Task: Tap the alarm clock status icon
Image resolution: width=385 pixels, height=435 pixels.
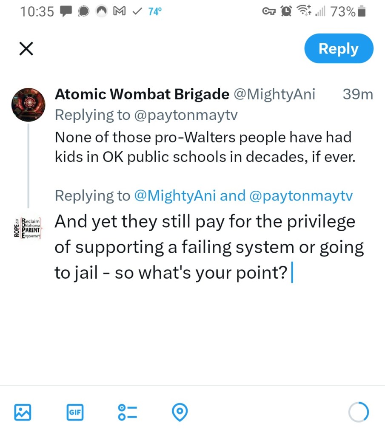Action: [287, 12]
